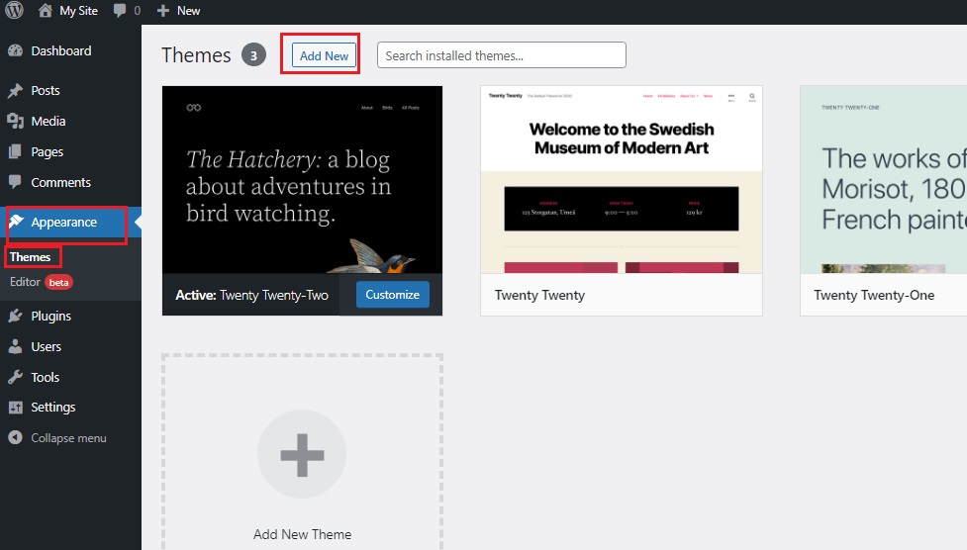Click the Twenty Twenty theme name
This screenshot has width=967, height=550.
tap(539, 296)
